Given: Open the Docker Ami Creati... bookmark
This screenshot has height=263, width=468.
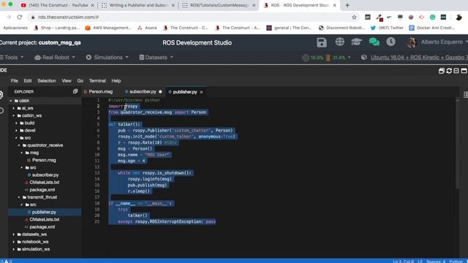Looking at the screenshot, I should pyautogui.click(x=432, y=28).
